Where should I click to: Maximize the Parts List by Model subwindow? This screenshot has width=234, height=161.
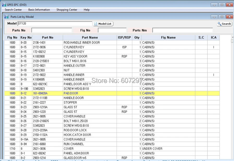[x=222, y=17]
